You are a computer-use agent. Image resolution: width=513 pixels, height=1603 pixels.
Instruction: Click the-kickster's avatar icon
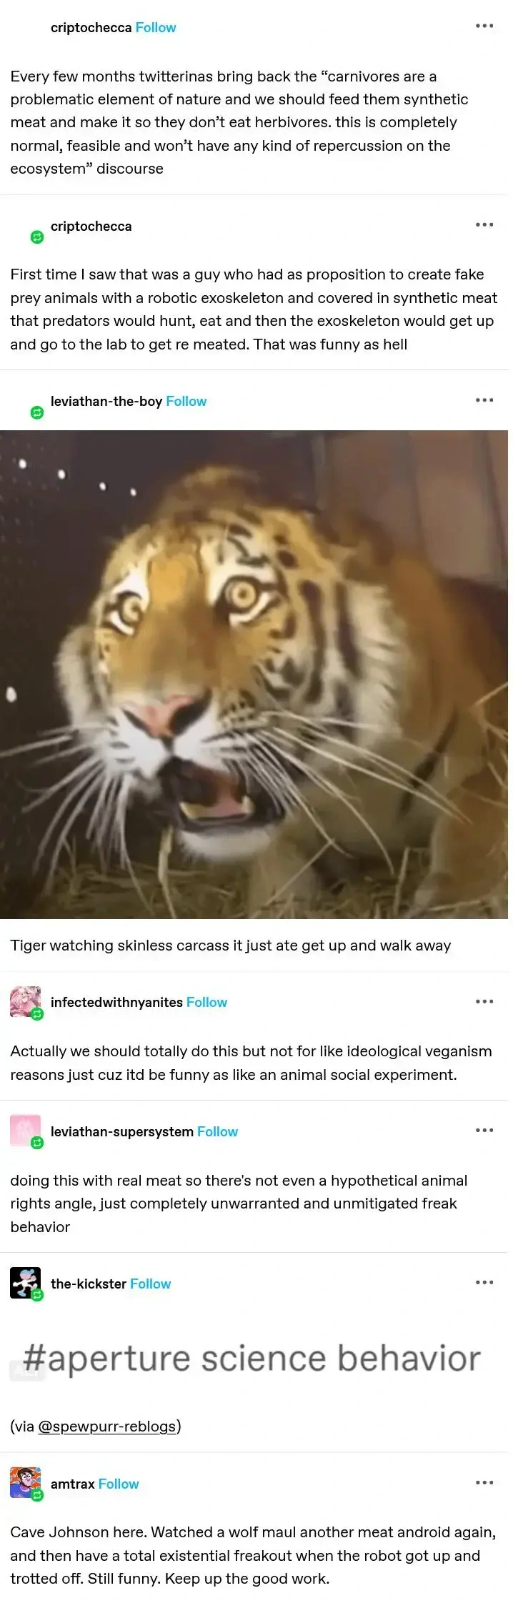25,1284
